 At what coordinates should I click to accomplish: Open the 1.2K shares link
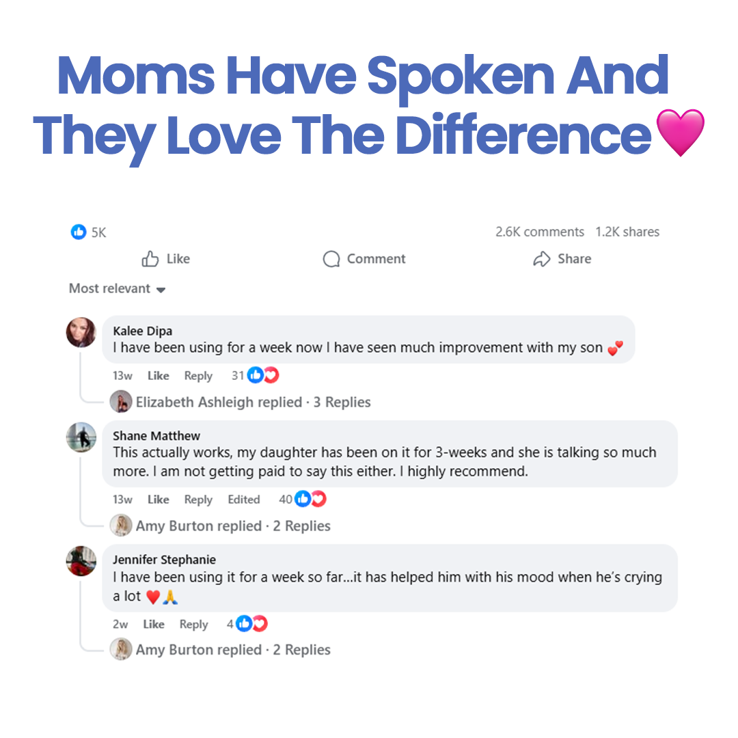(x=627, y=232)
